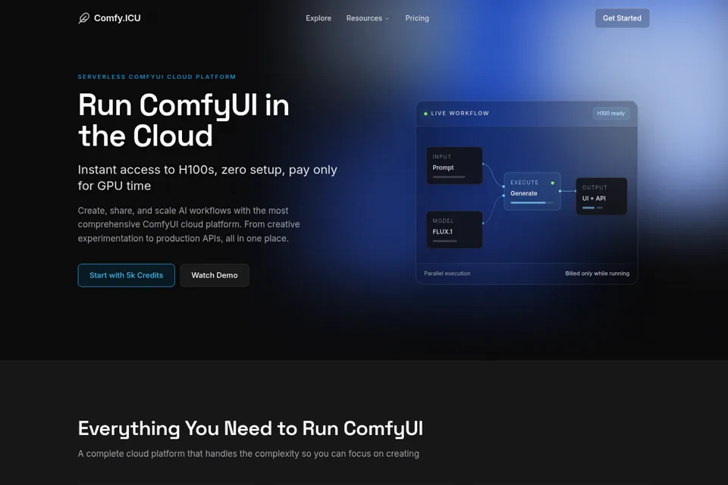Click the 'Create, share, and scale' paragraph
Image resolution: width=728 pixels, height=485 pixels.
click(189, 224)
